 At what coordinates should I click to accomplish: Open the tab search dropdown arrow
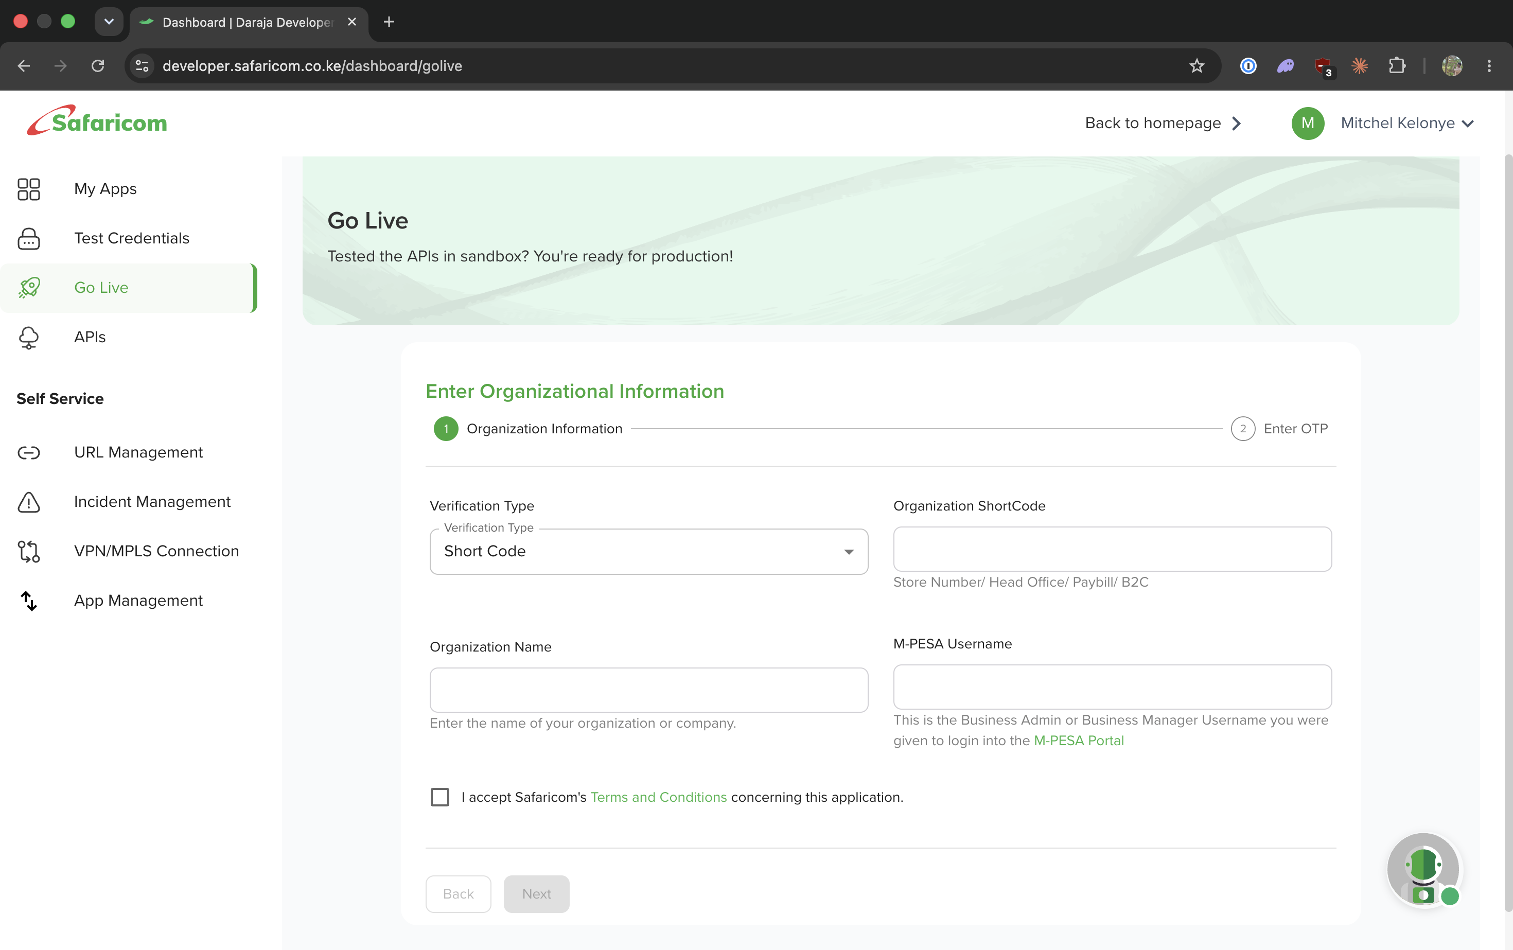(109, 22)
